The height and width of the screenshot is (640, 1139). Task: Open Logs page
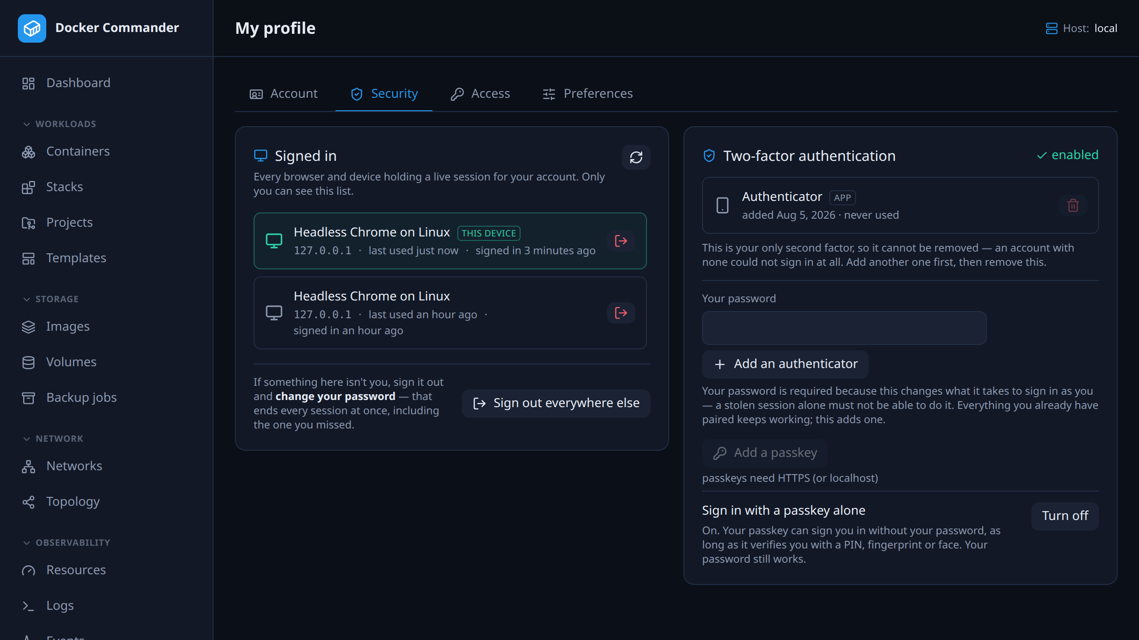click(x=107, y=606)
